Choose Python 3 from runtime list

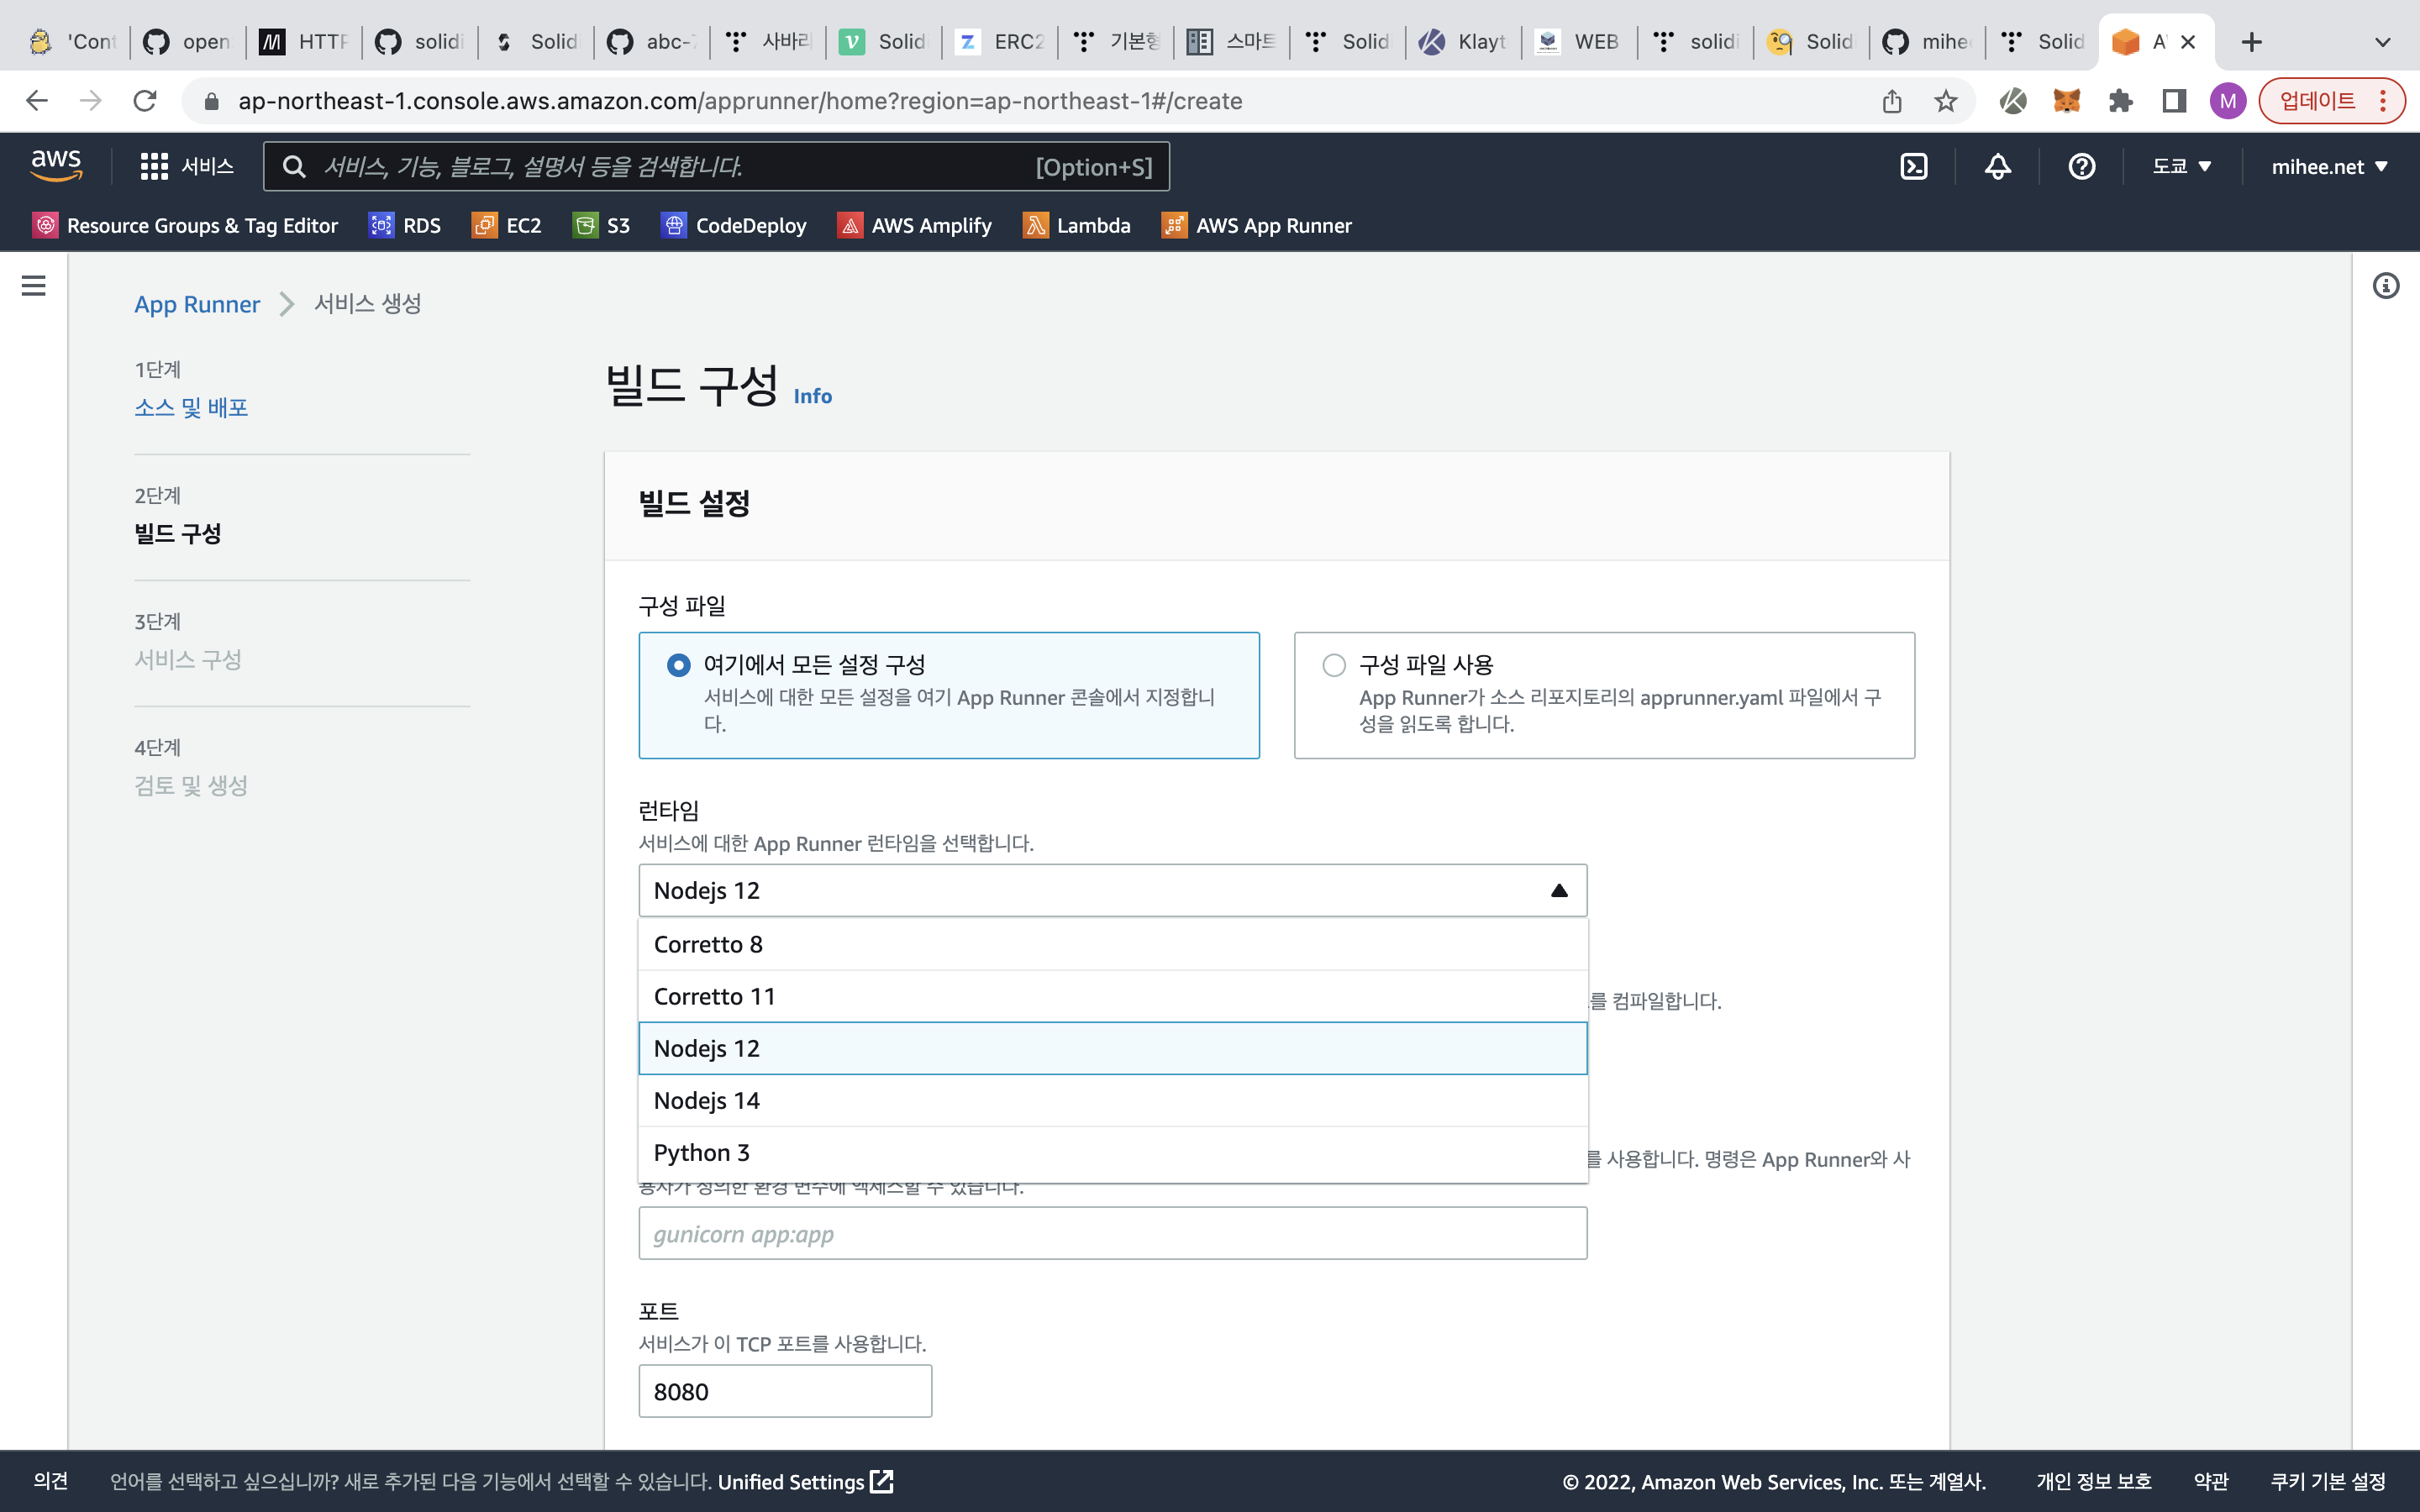pos(1112,1152)
